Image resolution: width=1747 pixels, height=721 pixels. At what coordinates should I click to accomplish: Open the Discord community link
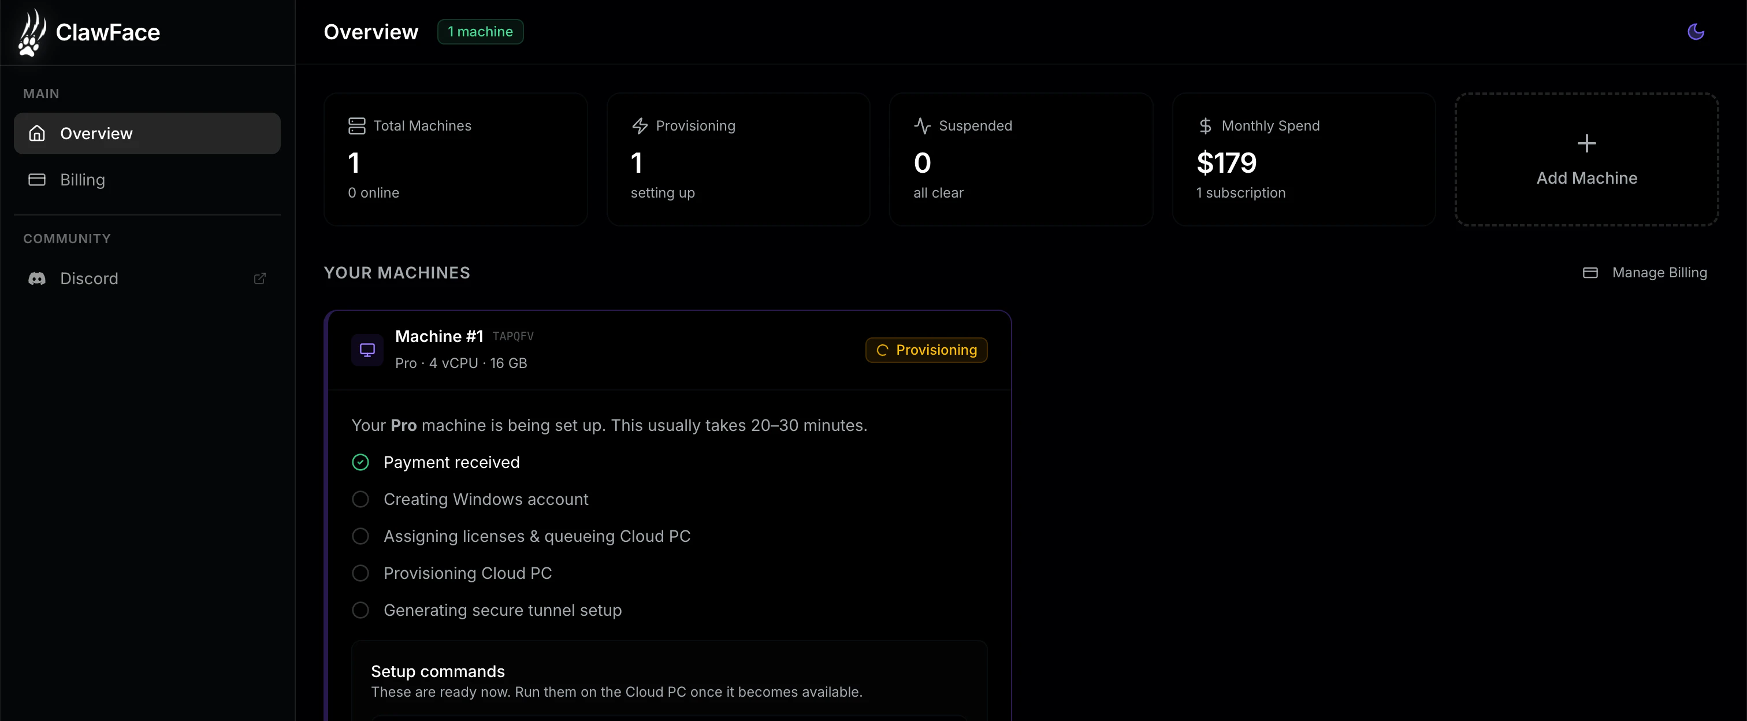pyautogui.click(x=89, y=279)
